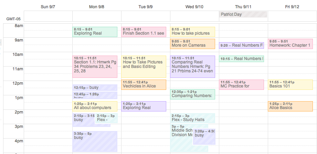Open Monday's Section 1.1 Hmwrk event
This screenshot has height=154, width=317.
(95, 67)
